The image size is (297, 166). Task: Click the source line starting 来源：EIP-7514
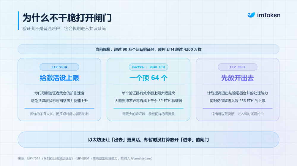[x=85, y=158]
